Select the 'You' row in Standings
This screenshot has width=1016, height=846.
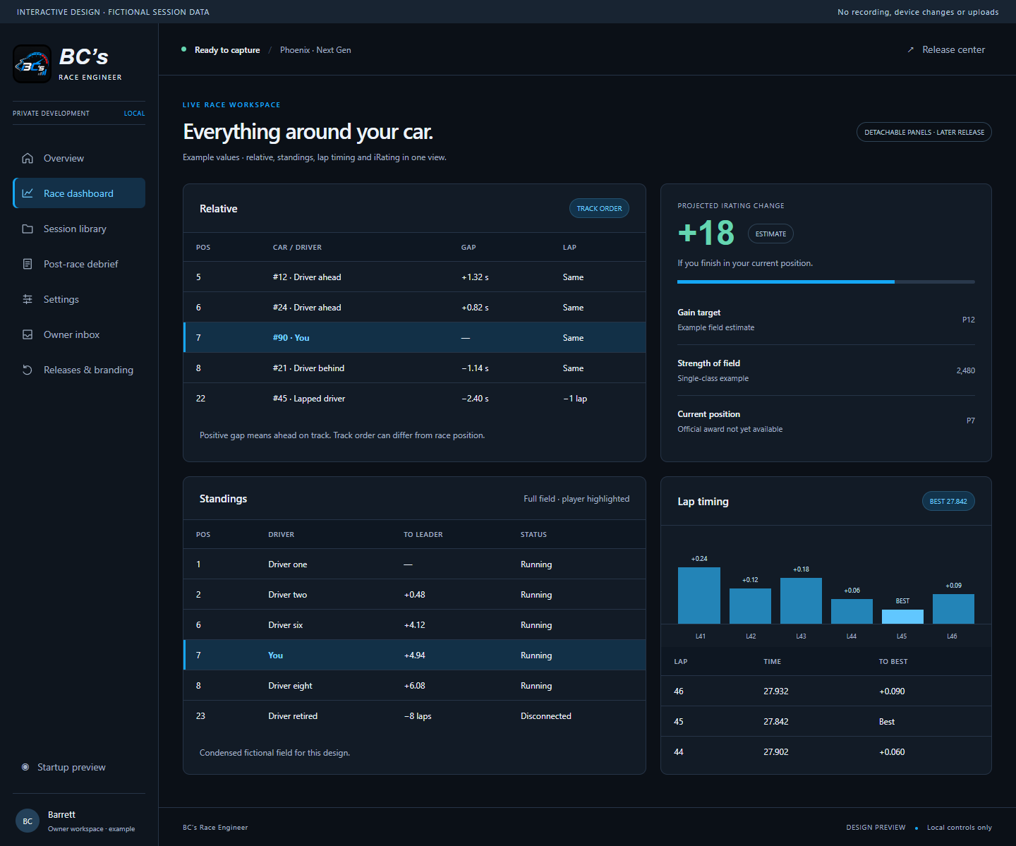415,655
